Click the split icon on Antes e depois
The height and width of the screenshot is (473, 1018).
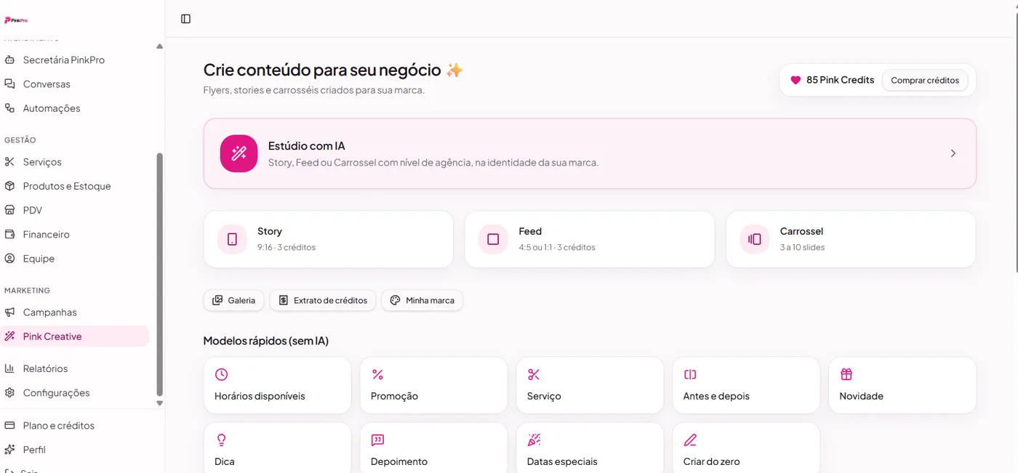click(690, 374)
